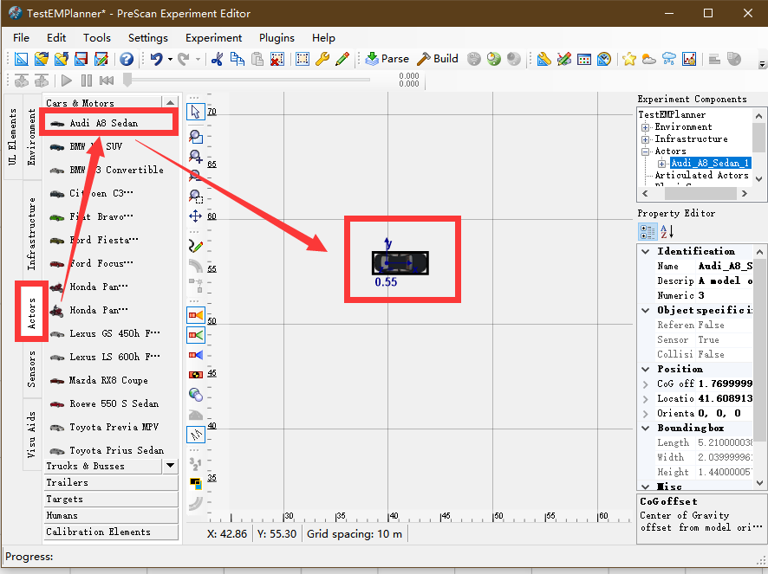
Task: Collapse the Position property group
Action: [646, 369]
